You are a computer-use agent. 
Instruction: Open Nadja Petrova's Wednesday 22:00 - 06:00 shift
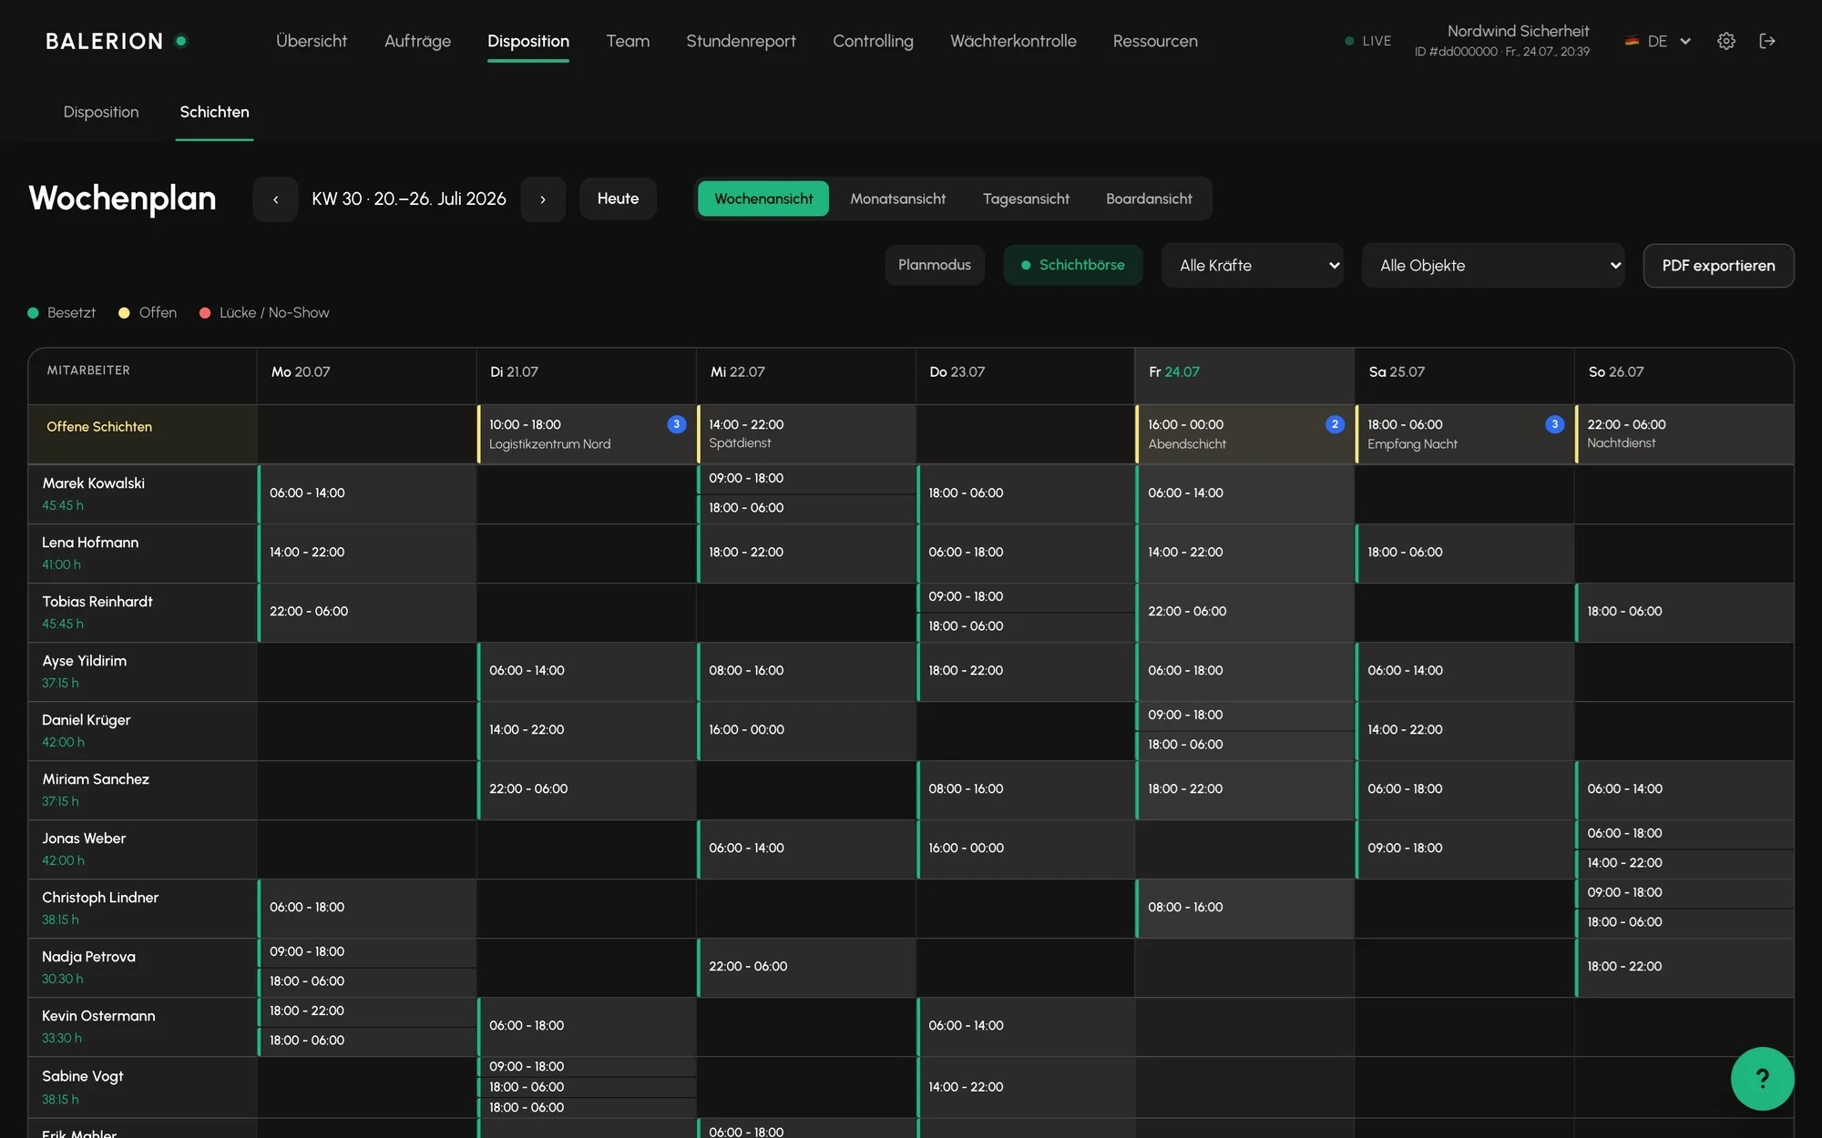pyautogui.click(x=806, y=967)
